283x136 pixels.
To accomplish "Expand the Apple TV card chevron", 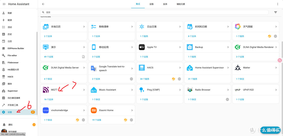I will (180, 47).
